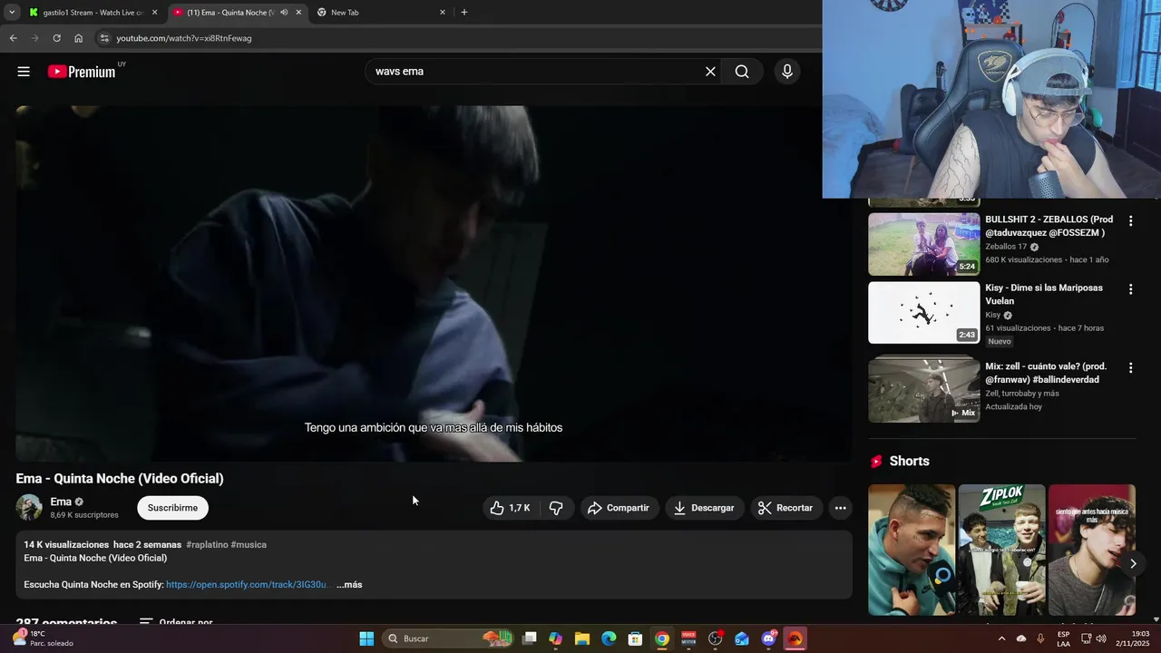Screen dimensions: 1161x653
Task: Click the #musica hashtag
Action: [249, 545]
